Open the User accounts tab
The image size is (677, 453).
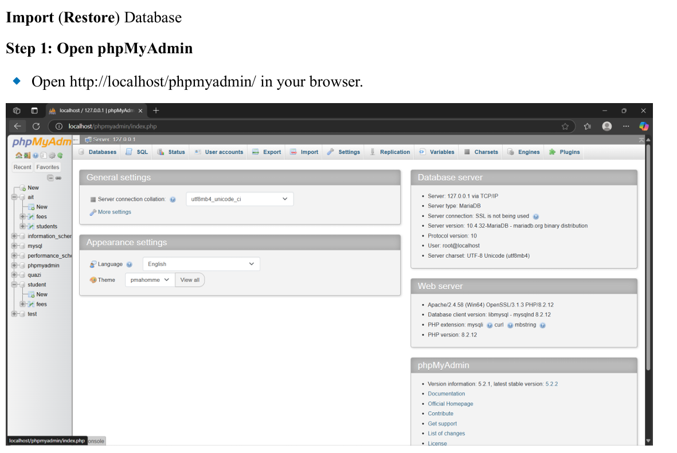point(219,152)
